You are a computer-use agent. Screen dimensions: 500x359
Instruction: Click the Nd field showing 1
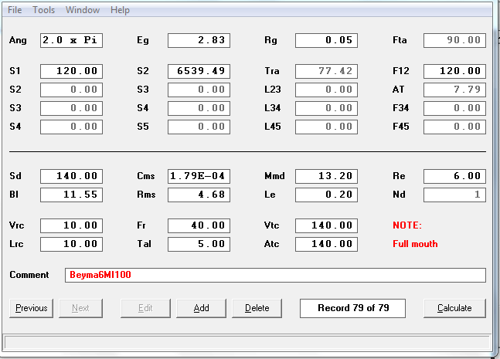454,195
